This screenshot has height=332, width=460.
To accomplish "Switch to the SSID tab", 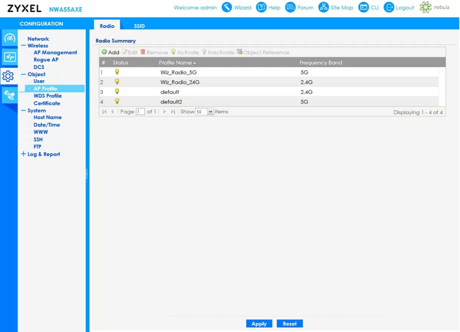I will click(x=139, y=26).
